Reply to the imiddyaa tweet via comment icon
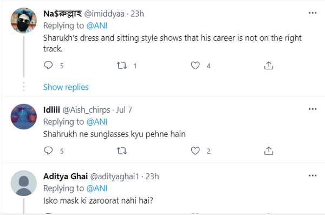This screenshot has height=215, width=325. [x=48, y=66]
